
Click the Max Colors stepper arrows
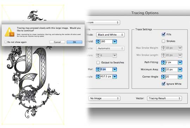[x=98, y=56]
